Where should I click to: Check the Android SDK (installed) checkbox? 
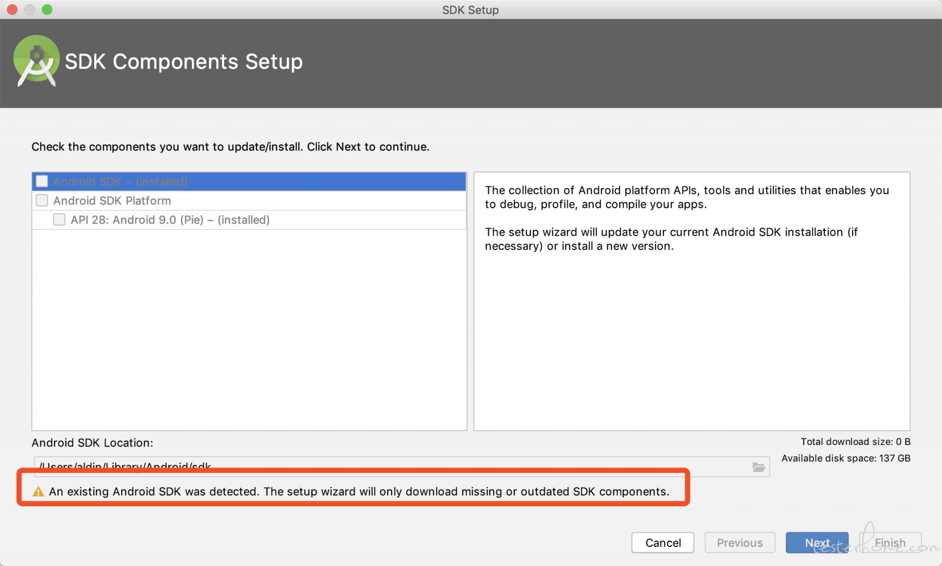42,181
